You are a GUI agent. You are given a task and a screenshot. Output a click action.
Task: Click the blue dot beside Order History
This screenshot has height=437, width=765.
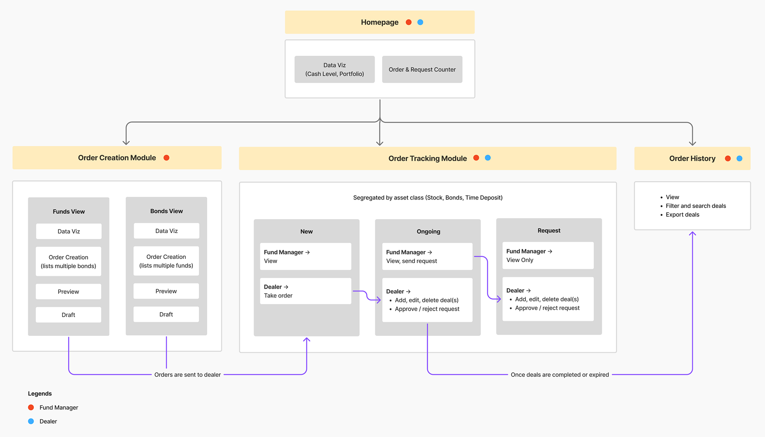739,159
